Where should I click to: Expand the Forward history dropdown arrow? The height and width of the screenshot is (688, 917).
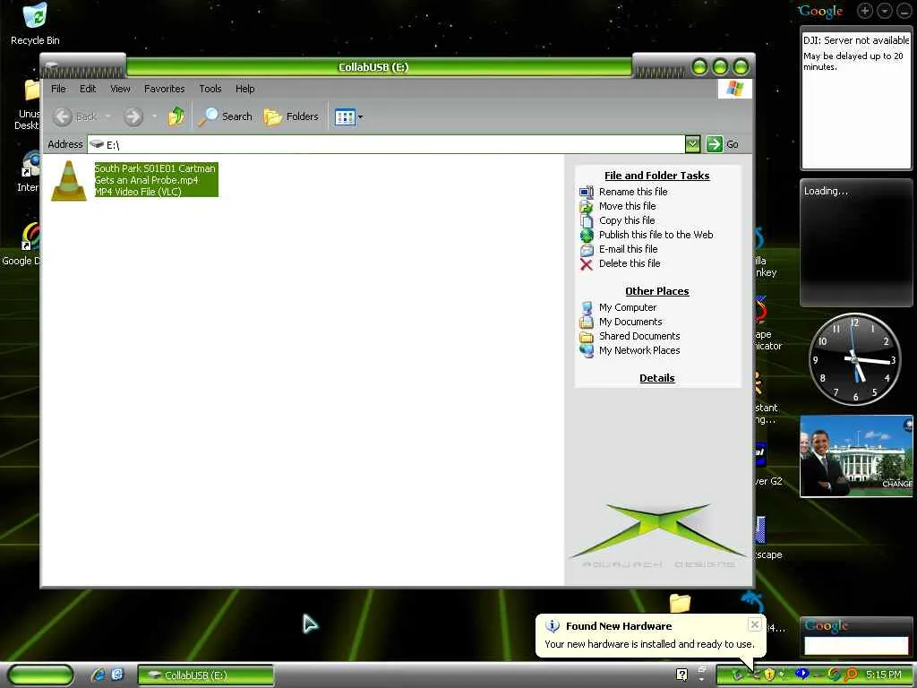click(154, 116)
